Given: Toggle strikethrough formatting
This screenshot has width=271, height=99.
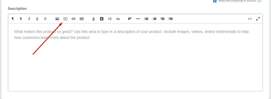Looking at the screenshot, I should pos(45,19).
